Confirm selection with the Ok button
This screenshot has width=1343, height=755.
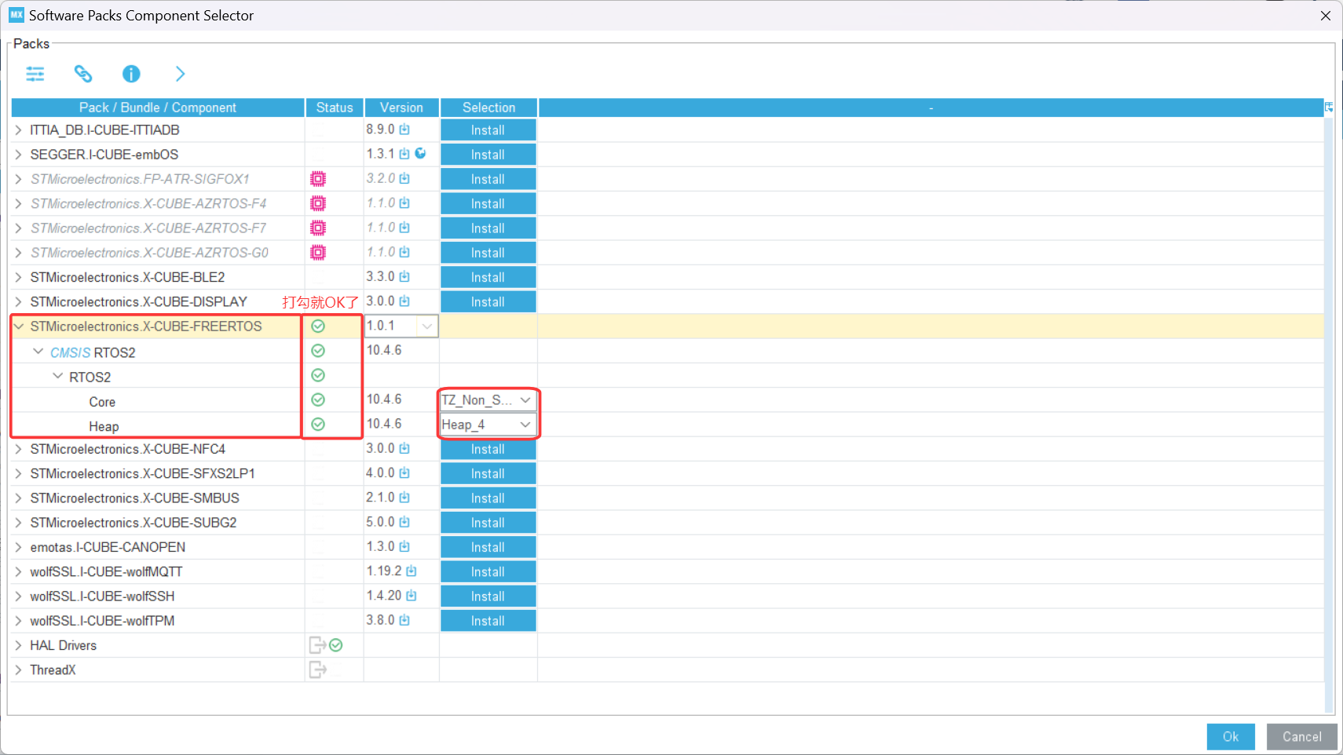[1231, 737]
